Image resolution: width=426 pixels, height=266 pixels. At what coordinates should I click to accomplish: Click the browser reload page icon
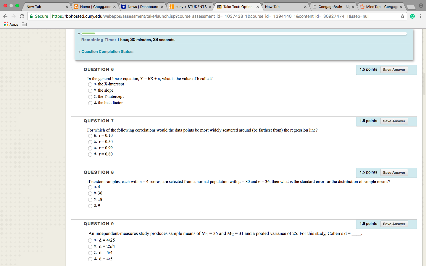(x=22, y=16)
